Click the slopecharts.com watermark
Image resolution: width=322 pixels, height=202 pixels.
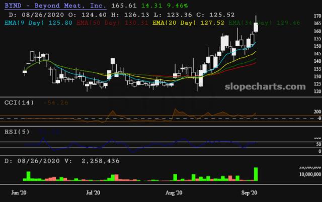(x=265, y=86)
